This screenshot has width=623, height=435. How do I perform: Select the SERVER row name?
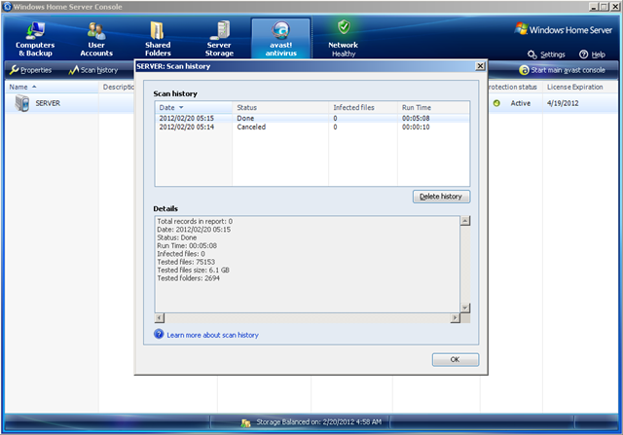48,103
